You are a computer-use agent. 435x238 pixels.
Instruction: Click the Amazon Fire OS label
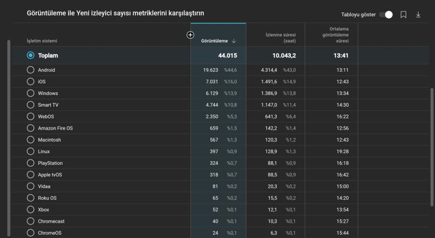55,128
